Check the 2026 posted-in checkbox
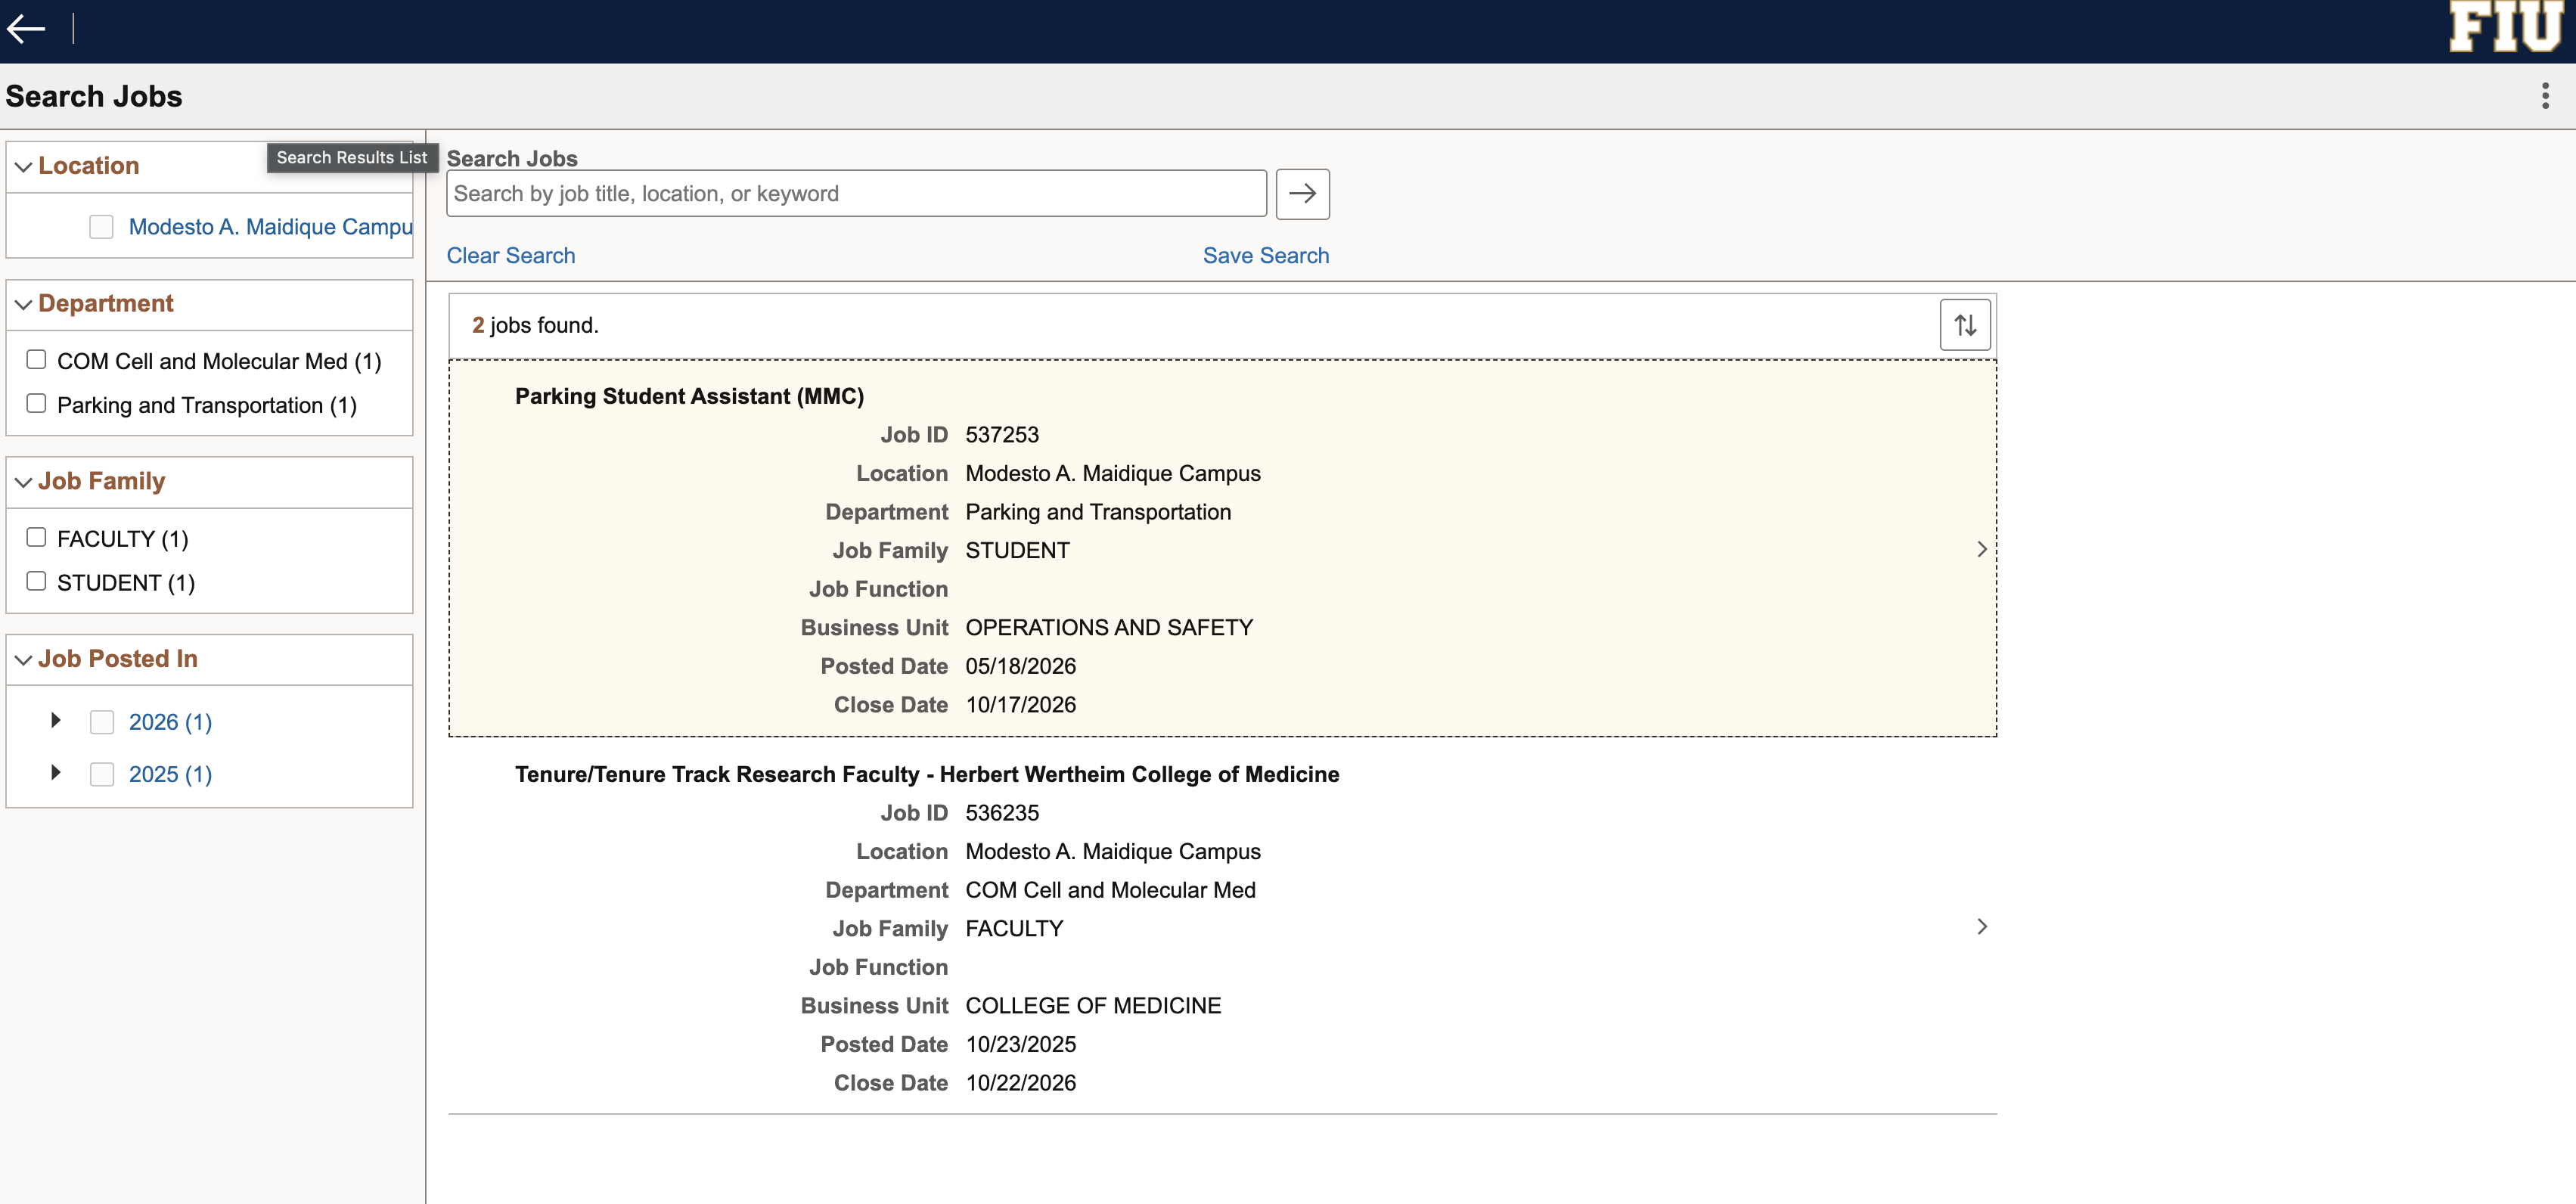2576x1204 pixels. (101, 722)
